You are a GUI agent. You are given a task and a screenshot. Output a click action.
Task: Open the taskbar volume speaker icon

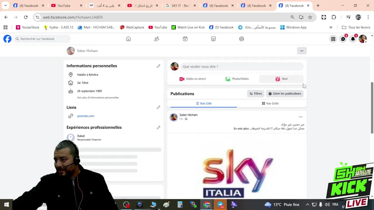[x=327, y=205]
